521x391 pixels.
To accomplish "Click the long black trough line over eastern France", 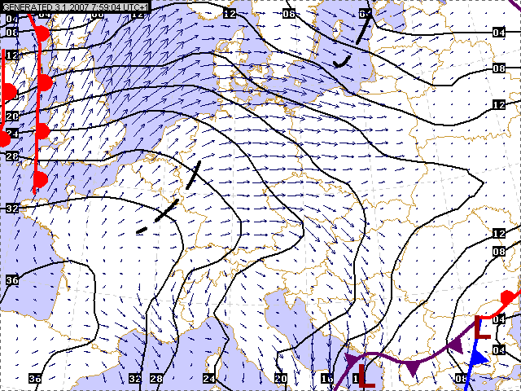I will (x=192, y=178).
